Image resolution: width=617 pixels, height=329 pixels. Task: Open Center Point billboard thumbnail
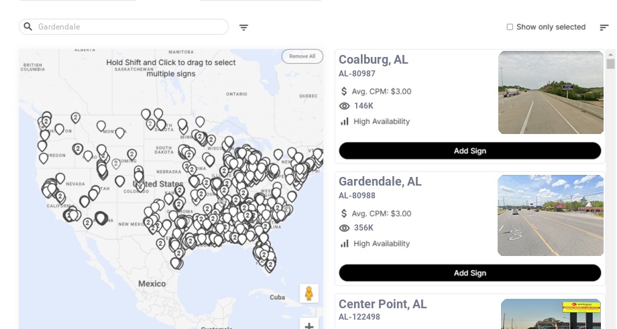point(551,314)
